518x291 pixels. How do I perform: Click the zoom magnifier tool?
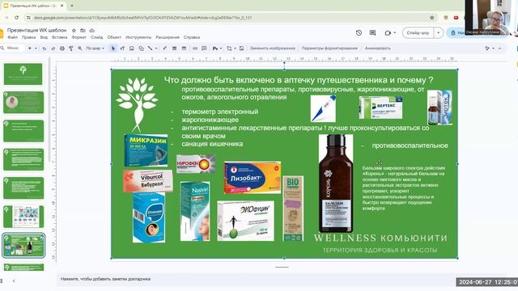point(80,48)
